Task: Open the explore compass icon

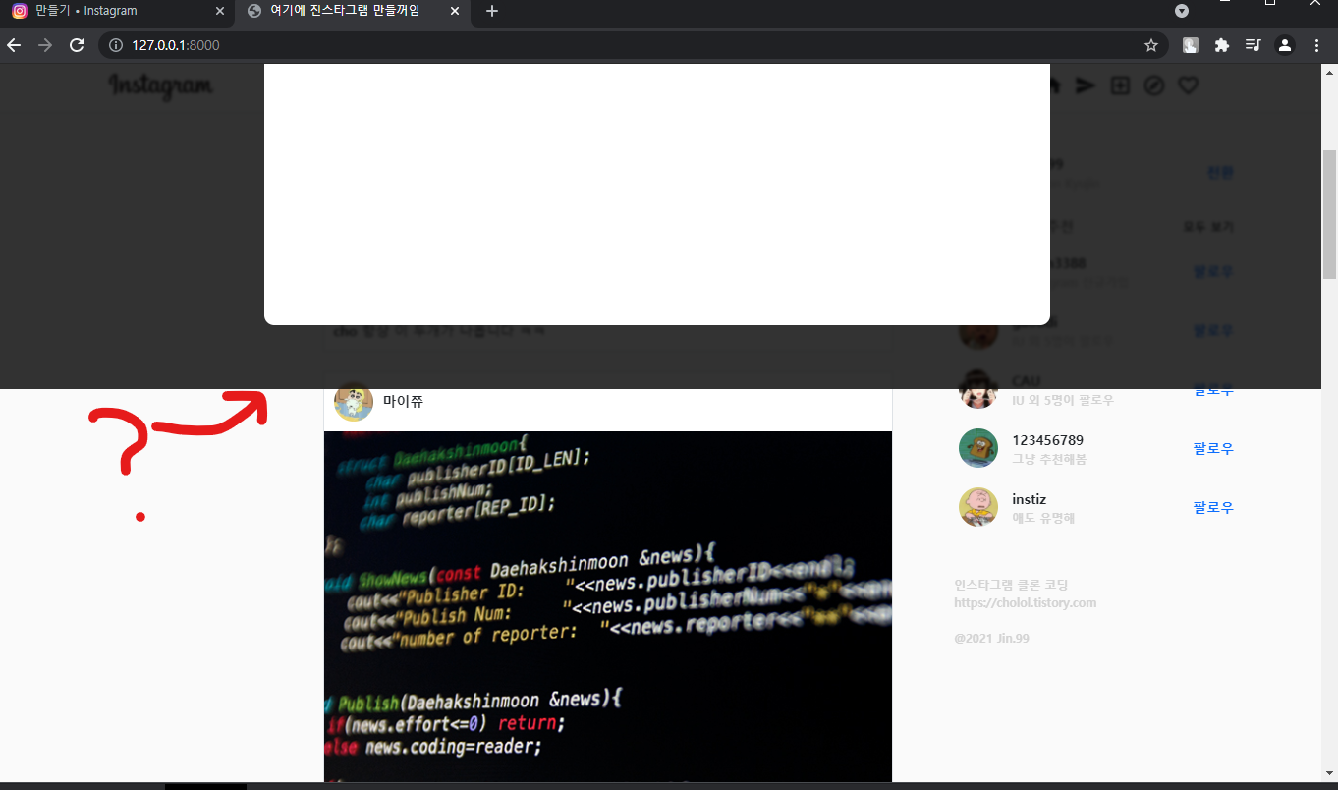Action: [1154, 86]
